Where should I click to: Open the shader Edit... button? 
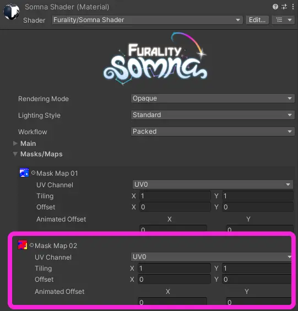point(257,20)
